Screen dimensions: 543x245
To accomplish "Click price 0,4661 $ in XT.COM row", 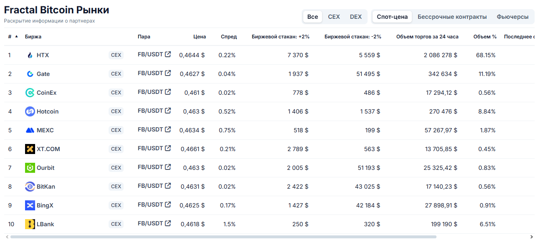I will point(193,149).
